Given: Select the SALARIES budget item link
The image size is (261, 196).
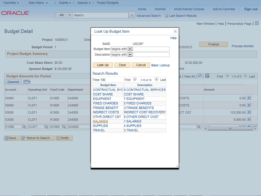Looking at the screenshot, I should (x=100, y=121).
